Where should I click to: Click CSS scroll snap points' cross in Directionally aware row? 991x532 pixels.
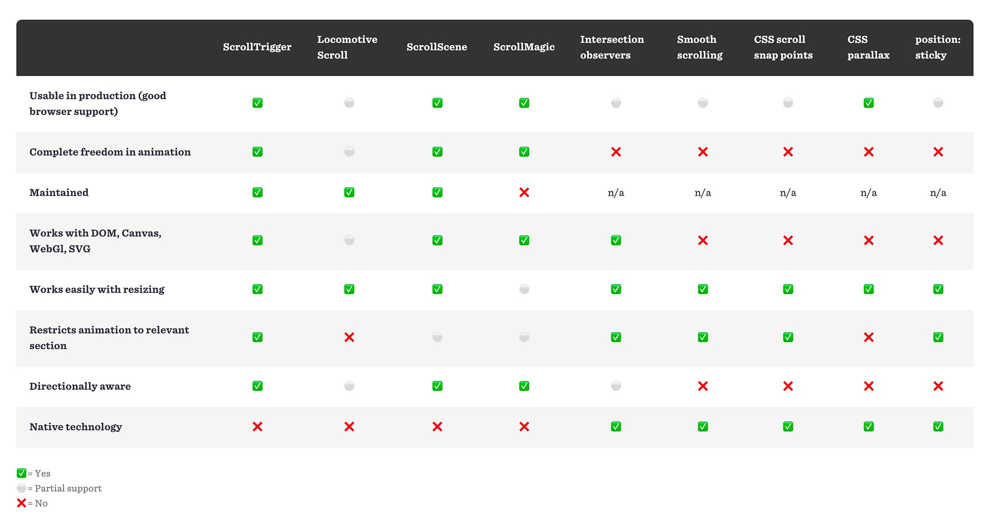pyautogui.click(x=788, y=386)
